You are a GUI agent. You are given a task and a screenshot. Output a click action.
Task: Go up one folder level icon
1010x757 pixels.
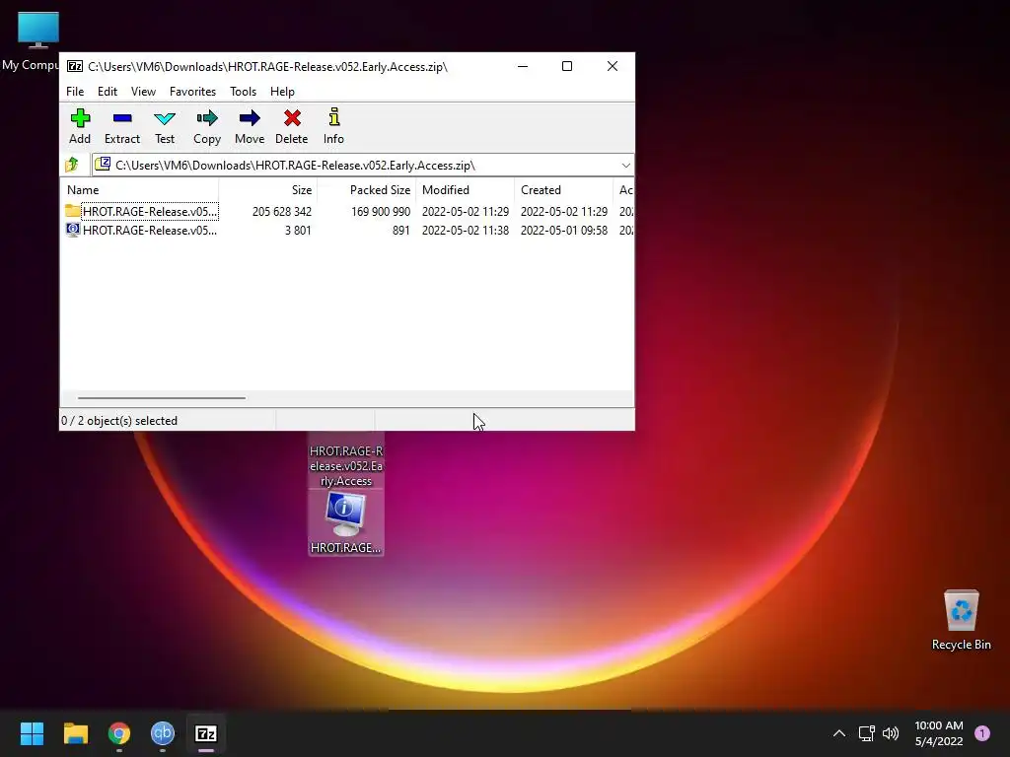pyautogui.click(x=72, y=165)
